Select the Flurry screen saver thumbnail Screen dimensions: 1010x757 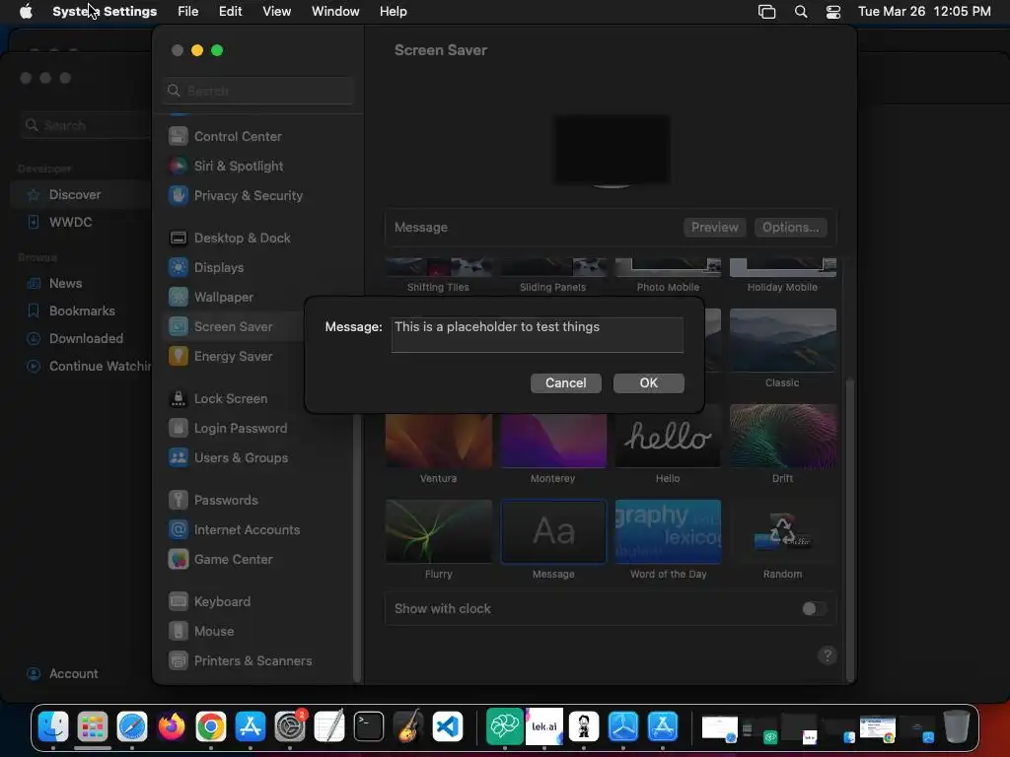coord(439,531)
